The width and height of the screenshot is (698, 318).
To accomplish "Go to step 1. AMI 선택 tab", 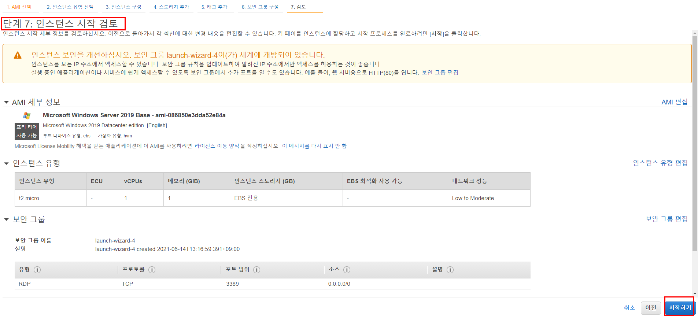I will click(x=19, y=7).
